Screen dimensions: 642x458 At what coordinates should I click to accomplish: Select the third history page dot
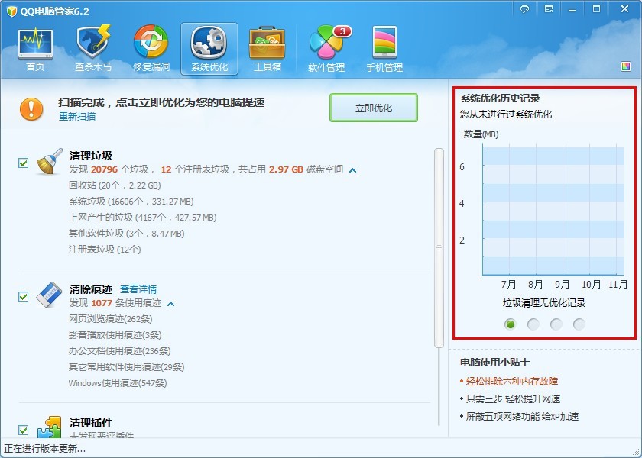click(556, 324)
